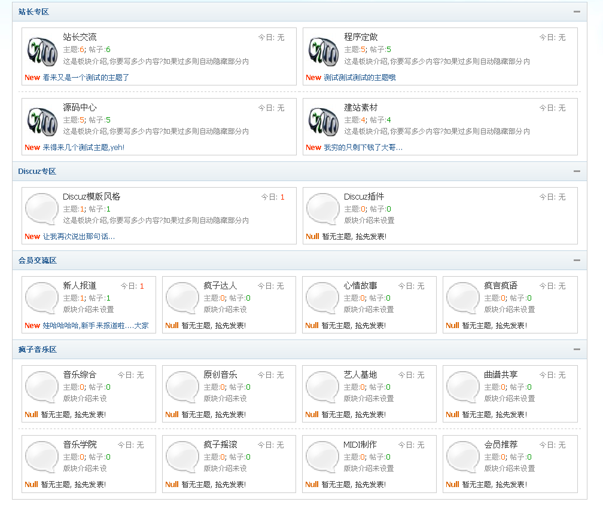
Task: Open the 程序定做 forum title
Action: pyautogui.click(x=361, y=37)
